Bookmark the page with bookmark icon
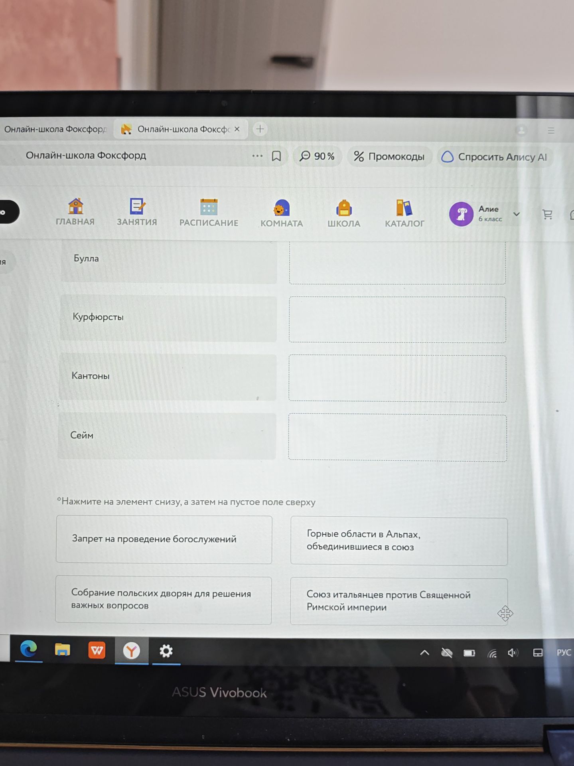574x766 pixels. 276,156
